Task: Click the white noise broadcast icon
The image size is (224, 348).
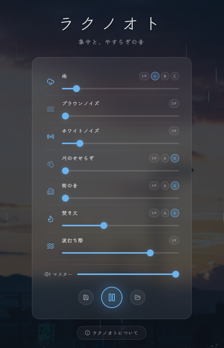Action: (x=51, y=137)
